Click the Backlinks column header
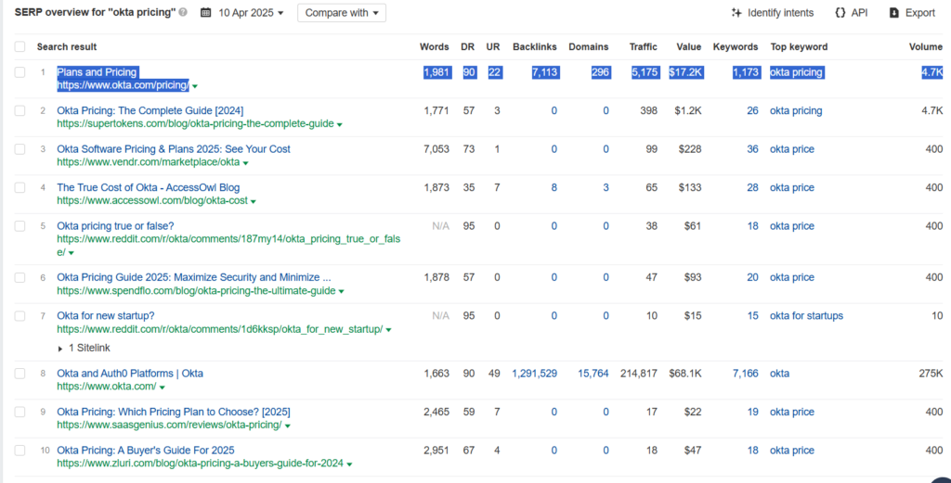 click(534, 46)
